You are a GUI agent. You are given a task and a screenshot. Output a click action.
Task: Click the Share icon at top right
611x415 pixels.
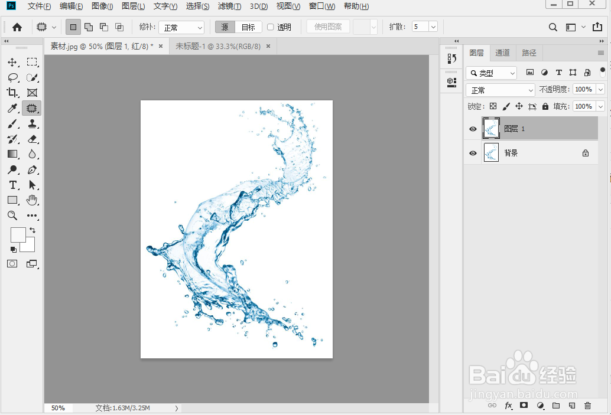click(597, 27)
